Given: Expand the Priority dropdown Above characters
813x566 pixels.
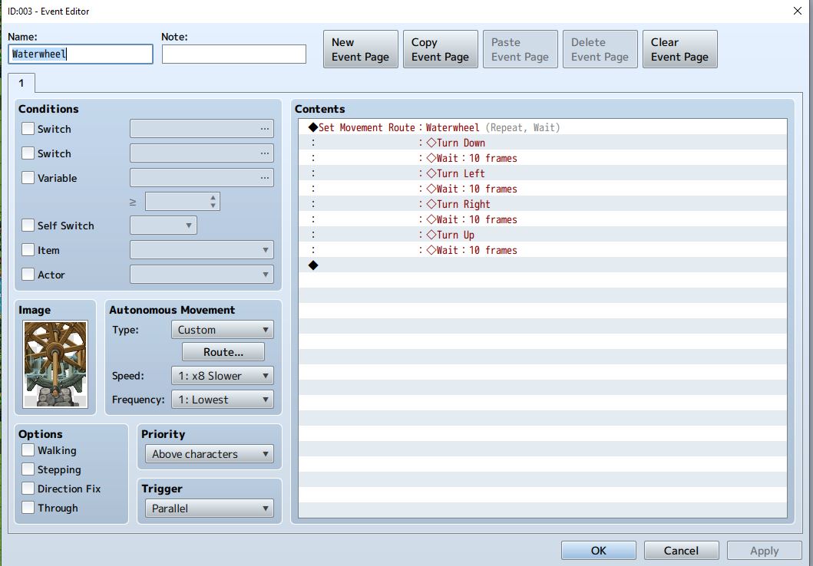Looking at the screenshot, I should [210, 454].
